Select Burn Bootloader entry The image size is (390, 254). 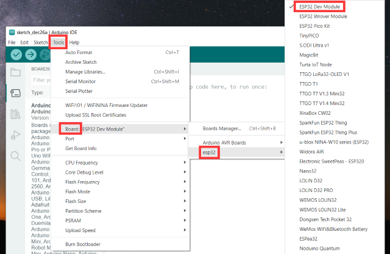click(x=121, y=244)
